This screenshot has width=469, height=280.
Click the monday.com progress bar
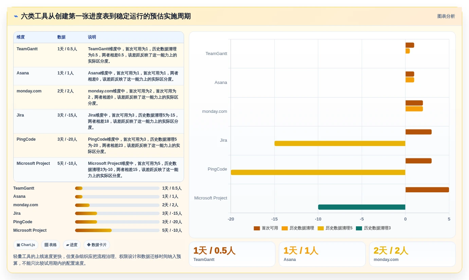click(117, 205)
